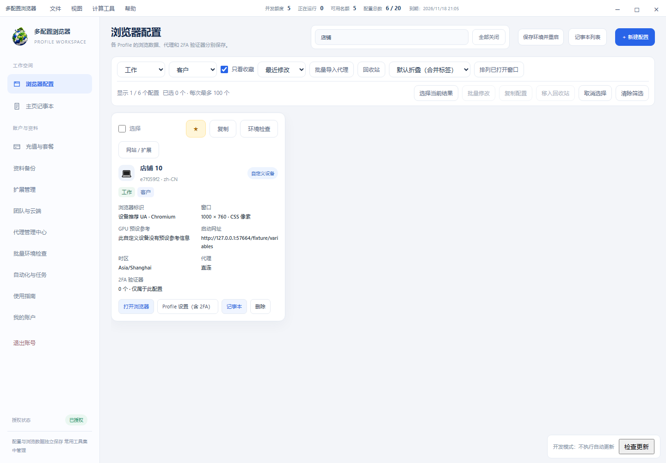Screen dimensions: 666x463
Task: Run 环境检查 for 店铺 10
Action: coord(259,129)
